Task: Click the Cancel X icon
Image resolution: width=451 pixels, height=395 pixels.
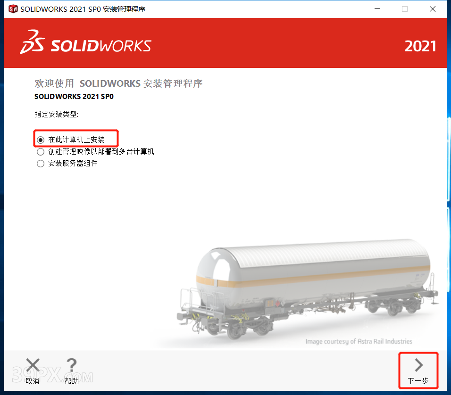Action: pos(33,365)
